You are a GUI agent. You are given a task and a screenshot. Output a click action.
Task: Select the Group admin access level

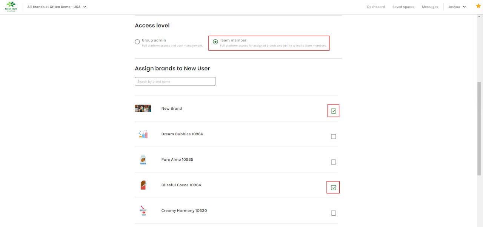pyautogui.click(x=137, y=42)
